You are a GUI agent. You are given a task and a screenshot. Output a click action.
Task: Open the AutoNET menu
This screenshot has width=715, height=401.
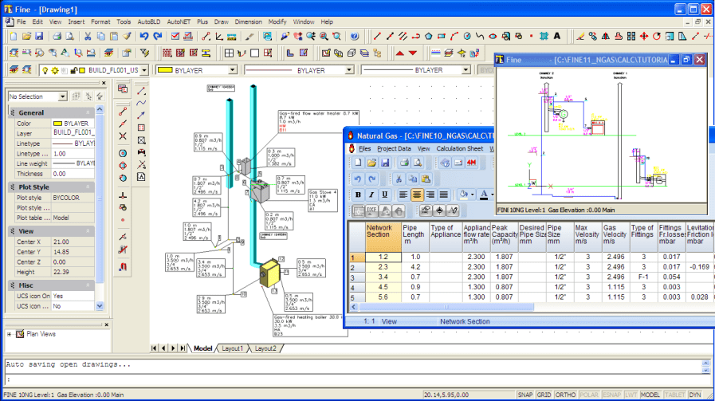click(179, 22)
